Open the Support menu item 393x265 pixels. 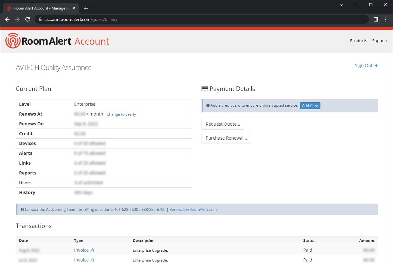click(x=380, y=41)
